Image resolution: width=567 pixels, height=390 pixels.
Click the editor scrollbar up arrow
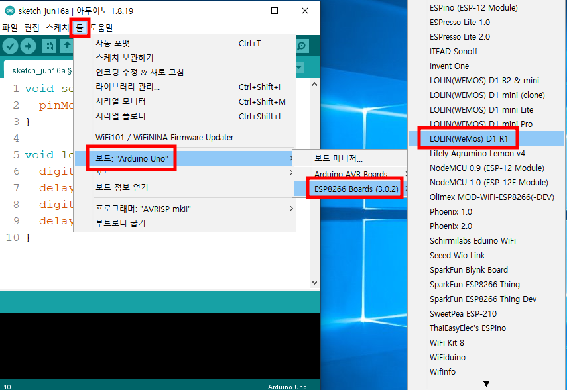314,85
